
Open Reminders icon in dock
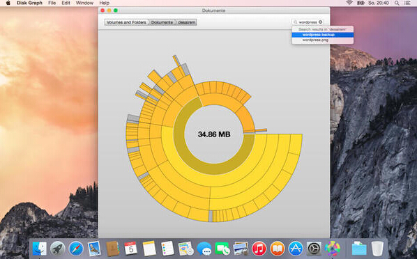167,249
